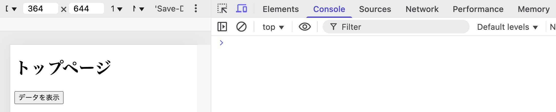The image size is (556, 112).
Task: Show the console sidebar panel
Action: pos(222,27)
